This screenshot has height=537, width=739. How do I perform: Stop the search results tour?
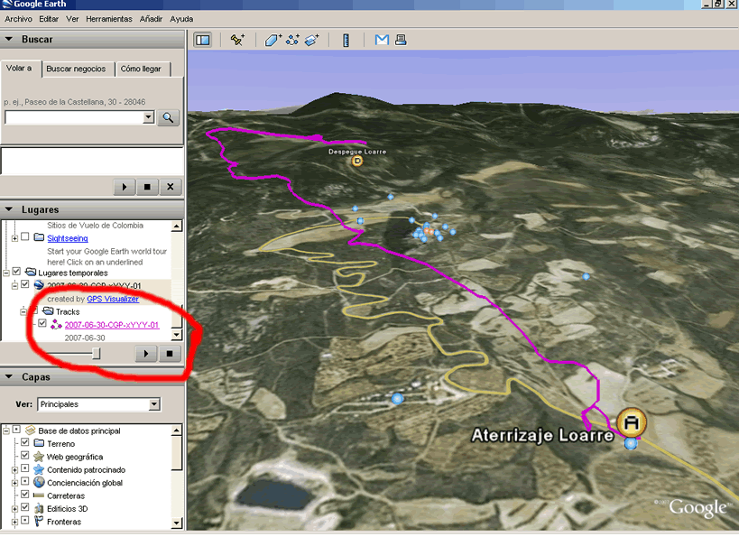147,187
